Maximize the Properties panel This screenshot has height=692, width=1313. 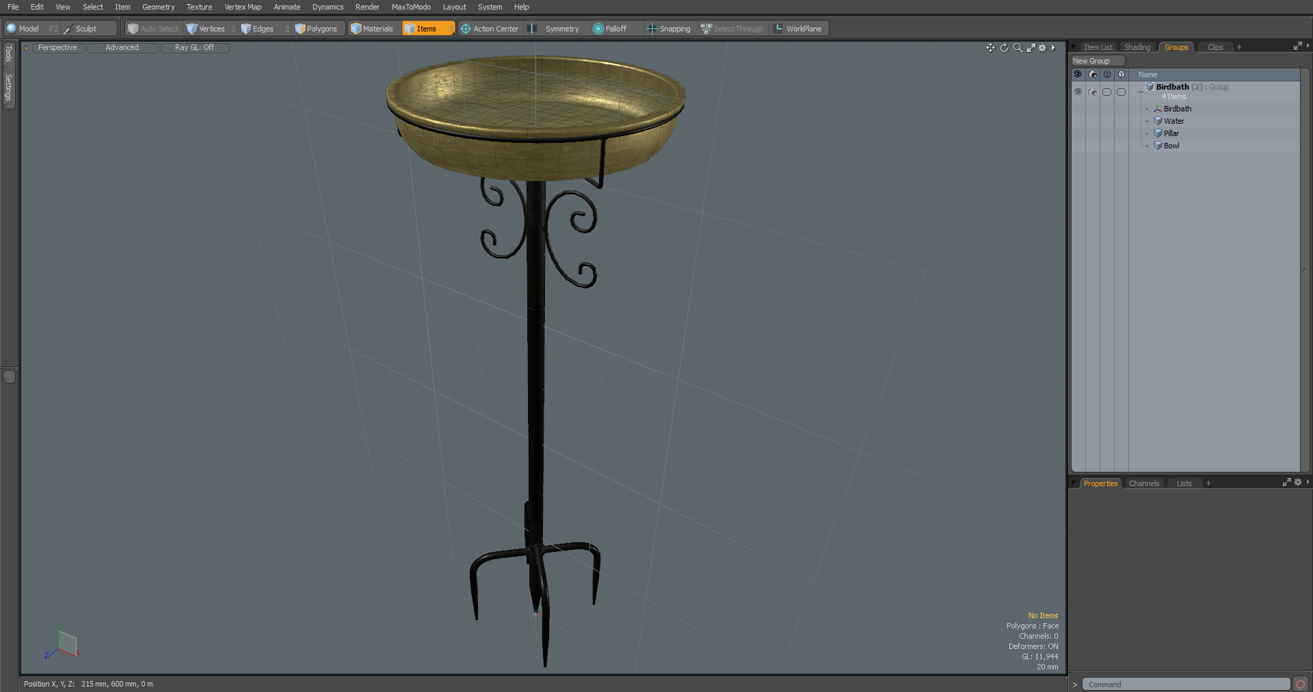click(1286, 482)
